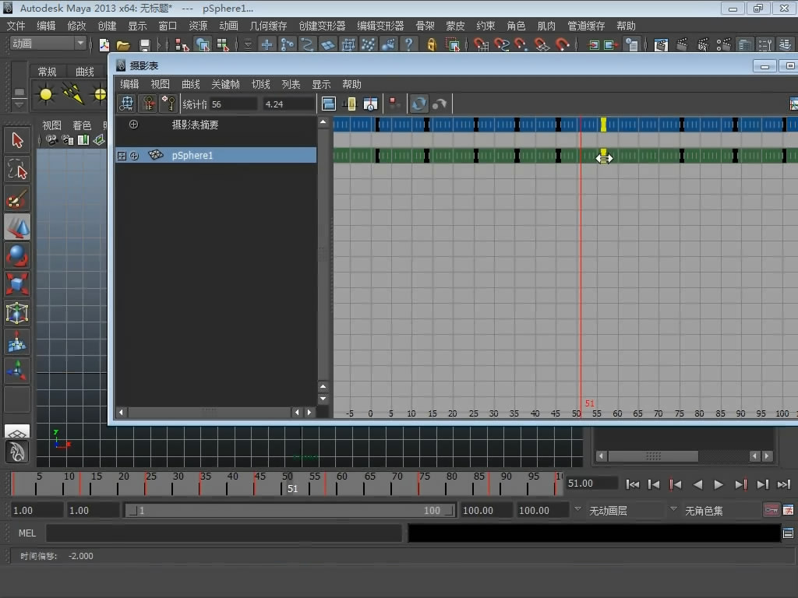Image resolution: width=798 pixels, height=598 pixels.
Task: Go to start of playback range
Action: [632, 484]
